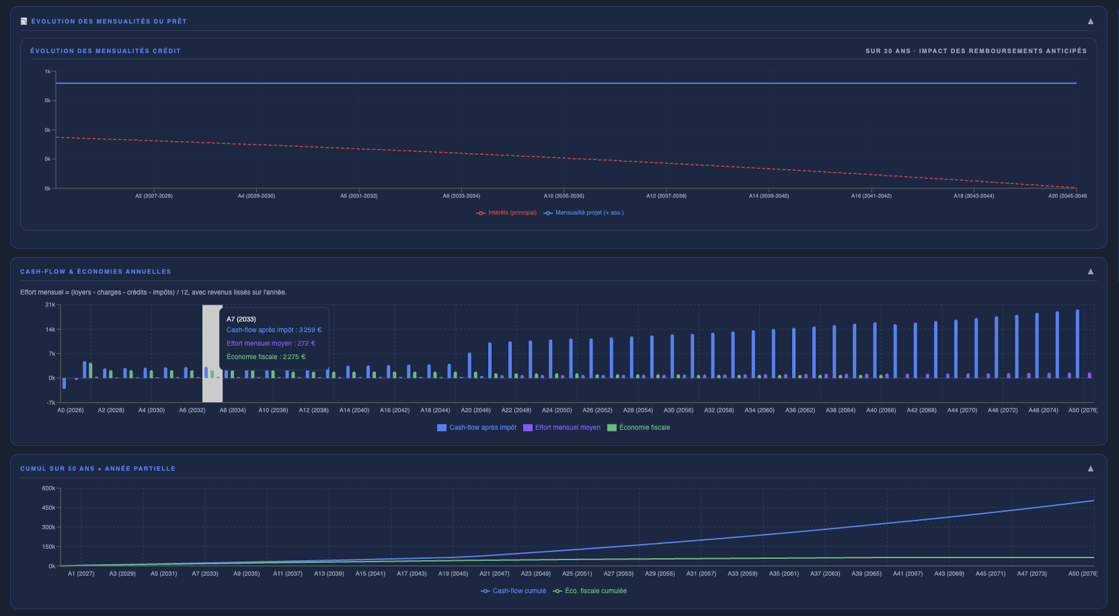Viewport: 1119px width, 616px height.
Task: Click the purple "Effort mensuel moyen" legend square
Action: 527,427
